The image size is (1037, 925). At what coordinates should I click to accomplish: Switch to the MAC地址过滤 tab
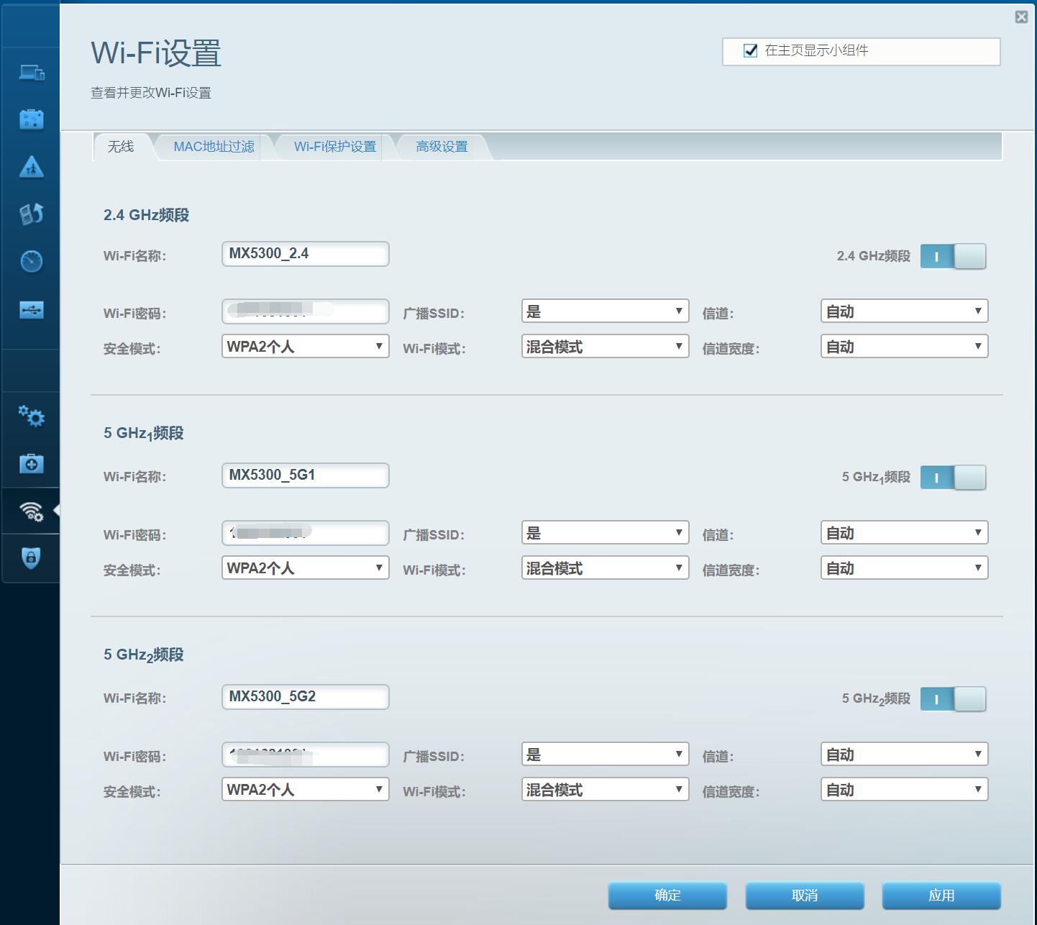click(x=214, y=146)
